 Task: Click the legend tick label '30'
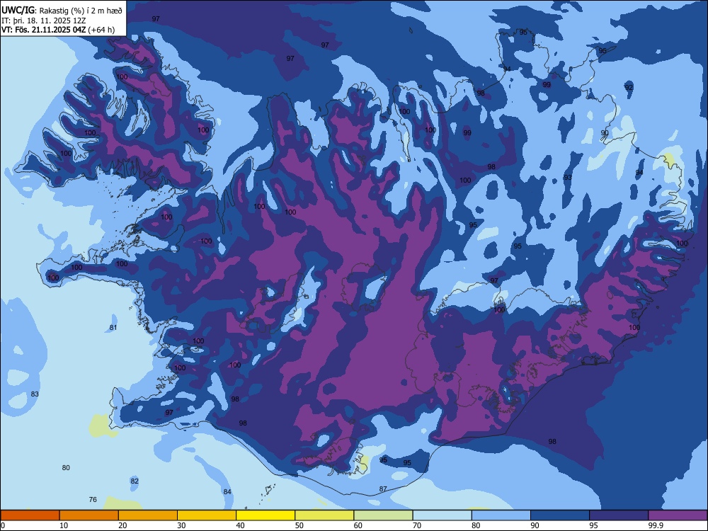(x=181, y=525)
